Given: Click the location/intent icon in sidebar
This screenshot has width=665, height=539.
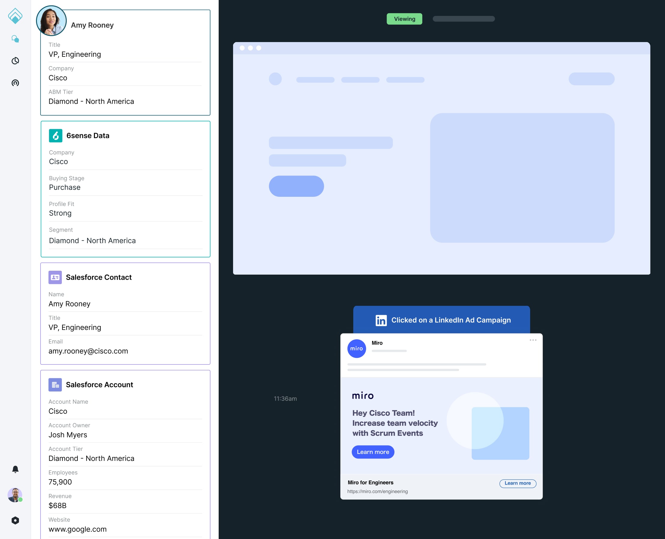Looking at the screenshot, I should pyautogui.click(x=15, y=83).
